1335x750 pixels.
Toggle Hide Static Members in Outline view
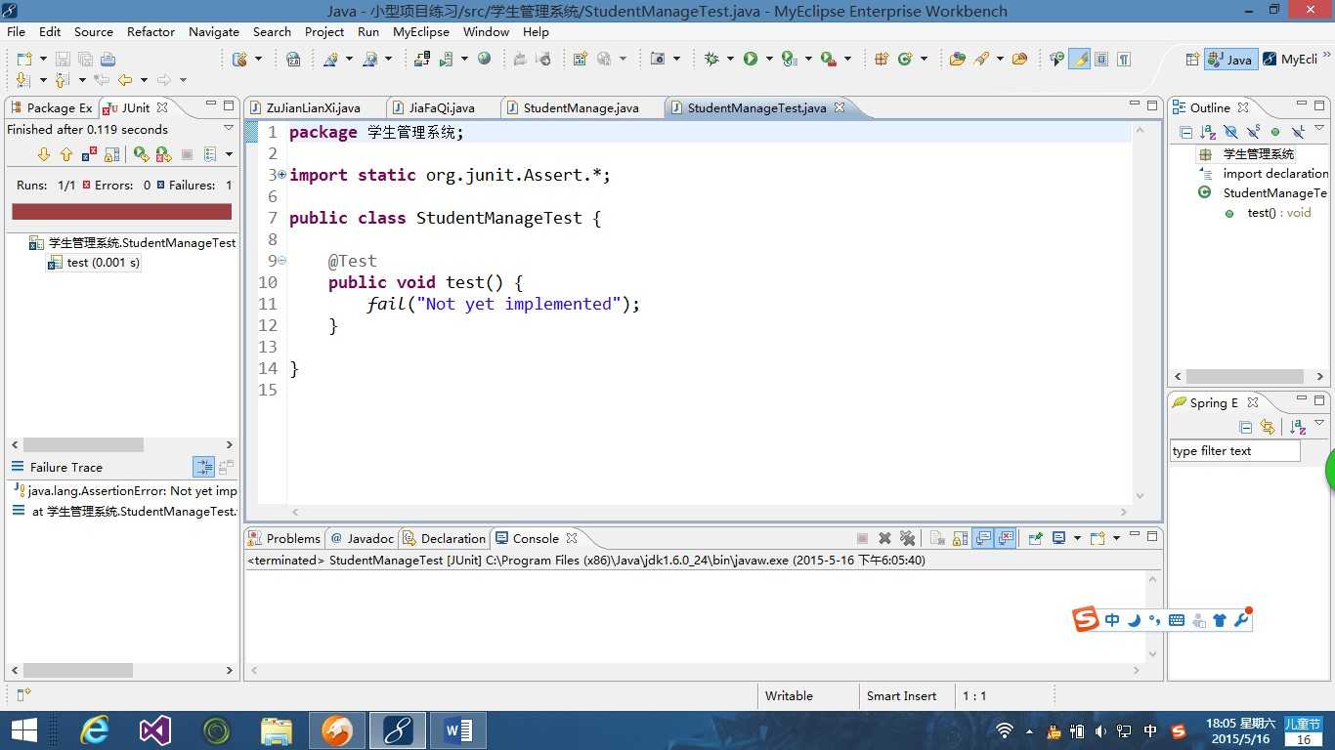click(1253, 132)
